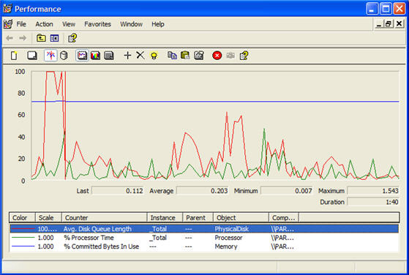Click the Paste Counter List icon

click(x=185, y=56)
